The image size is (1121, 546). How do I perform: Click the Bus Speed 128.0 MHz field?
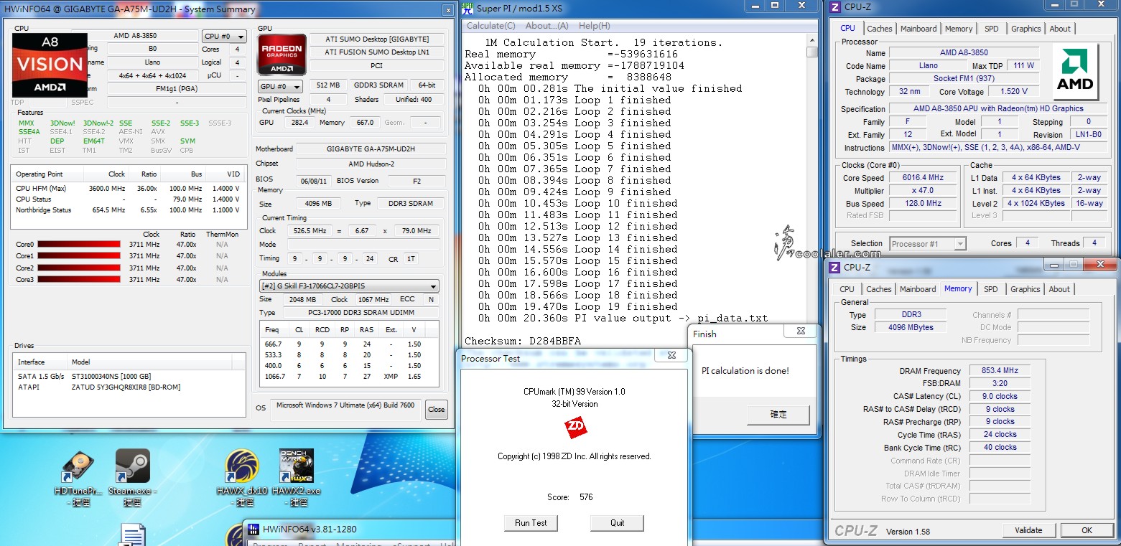click(923, 204)
